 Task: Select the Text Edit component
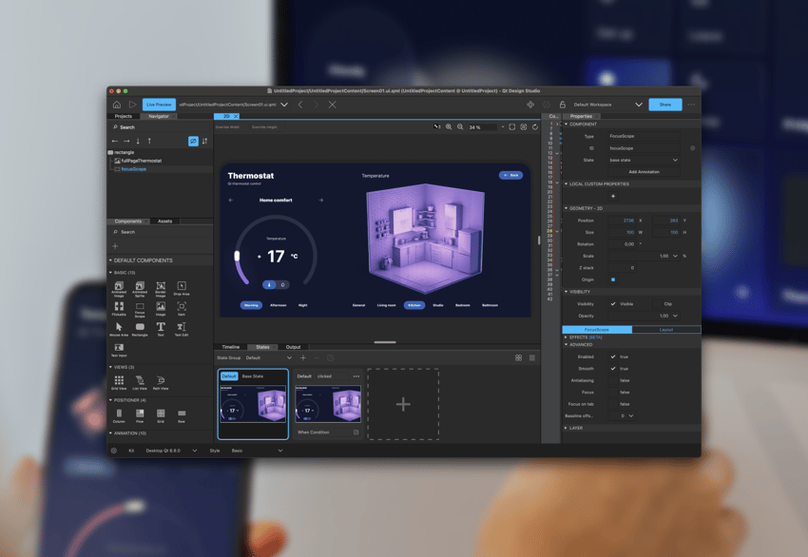(181, 327)
